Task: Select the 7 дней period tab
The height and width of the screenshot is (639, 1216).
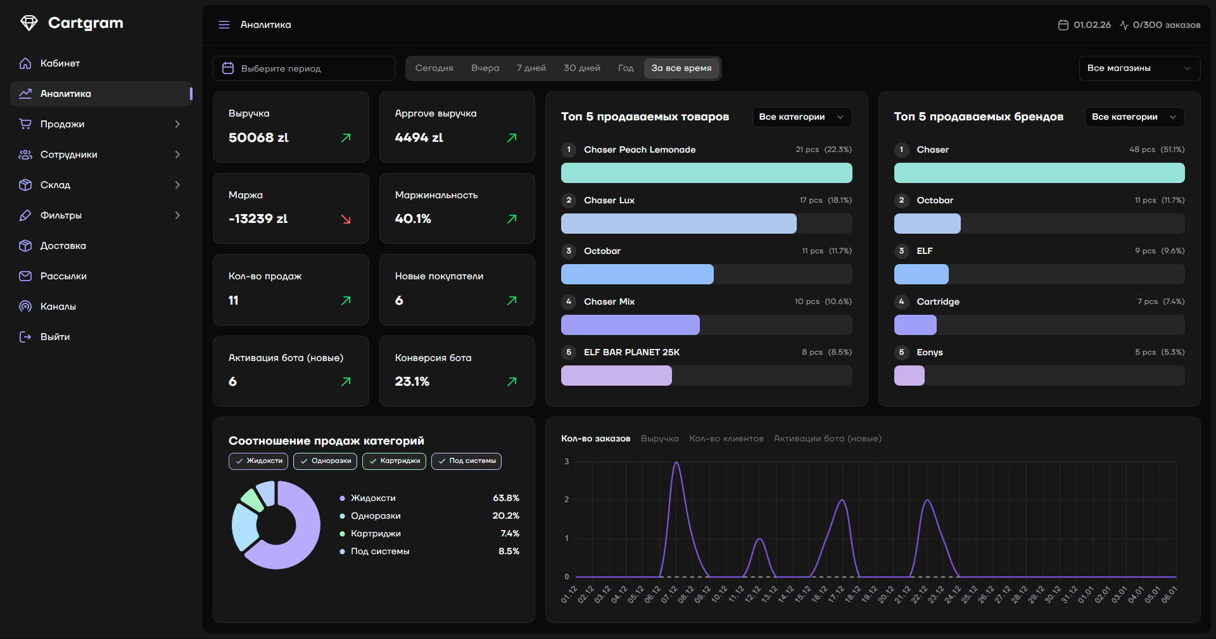Action: [531, 68]
